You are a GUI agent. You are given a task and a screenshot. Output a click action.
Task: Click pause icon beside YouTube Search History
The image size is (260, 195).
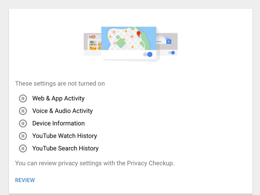23,149
